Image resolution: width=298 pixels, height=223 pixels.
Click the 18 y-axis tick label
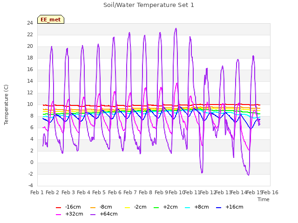(x=30, y=58)
